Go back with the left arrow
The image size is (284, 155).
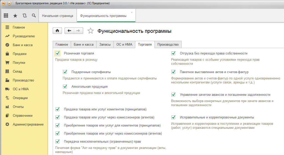point(69,31)
